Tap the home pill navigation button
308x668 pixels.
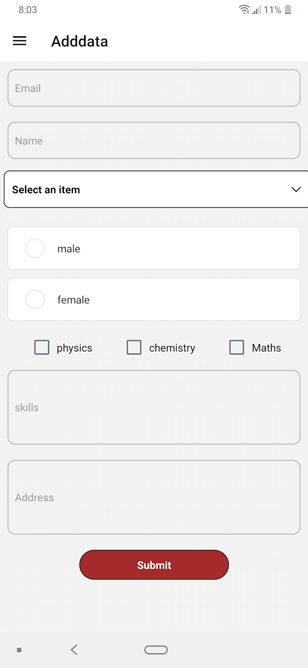pos(156,649)
